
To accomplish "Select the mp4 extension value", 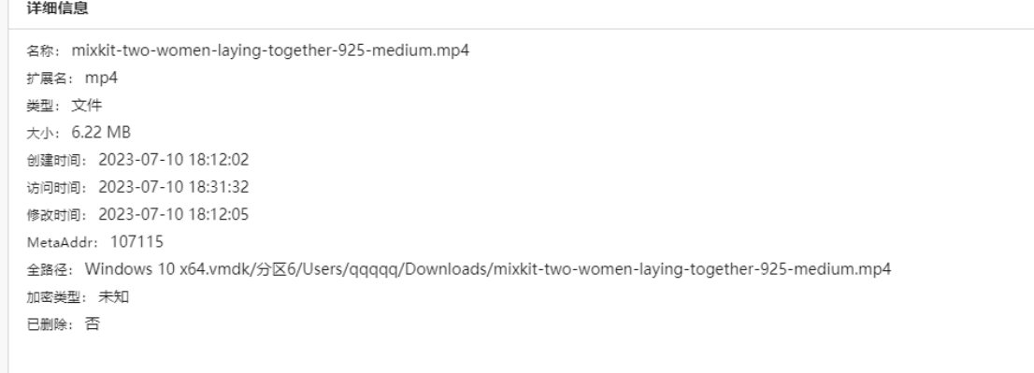I will point(102,79).
